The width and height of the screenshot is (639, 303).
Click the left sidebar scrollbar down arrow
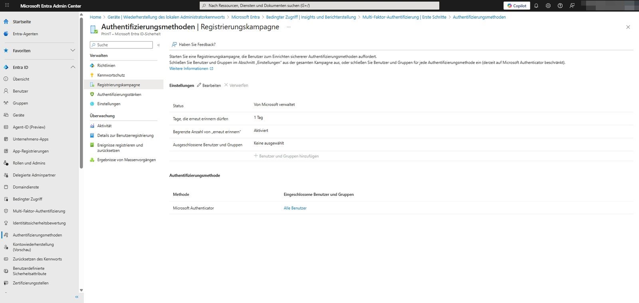pyautogui.click(x=81, y=290)
